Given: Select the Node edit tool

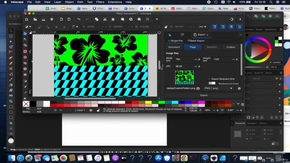Looking at the screenshot, I should click(25, 39).
